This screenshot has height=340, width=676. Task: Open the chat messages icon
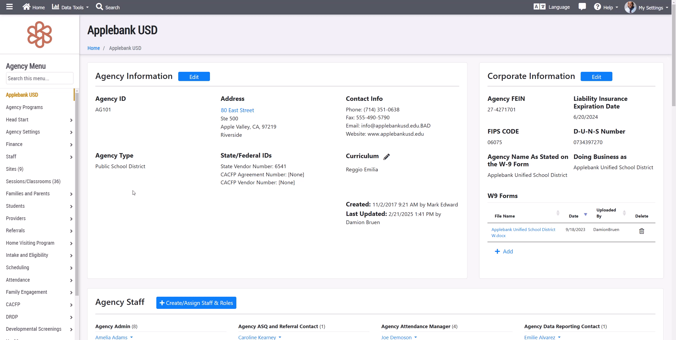[582, 7]
